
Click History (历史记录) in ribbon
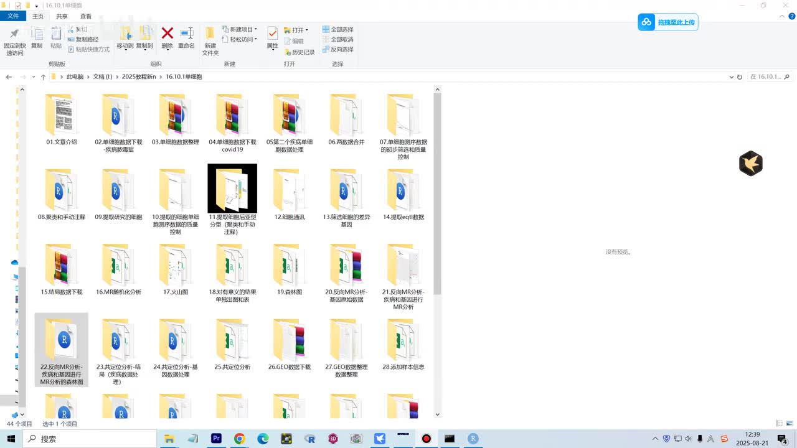click(x=299, y=52)
